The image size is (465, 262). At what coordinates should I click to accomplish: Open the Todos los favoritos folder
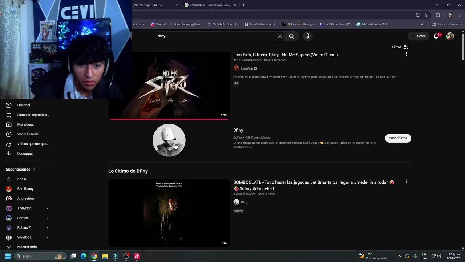446,24
